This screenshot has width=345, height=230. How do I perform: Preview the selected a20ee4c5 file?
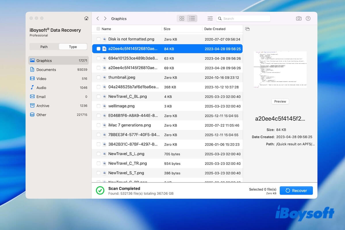[280, 101]
